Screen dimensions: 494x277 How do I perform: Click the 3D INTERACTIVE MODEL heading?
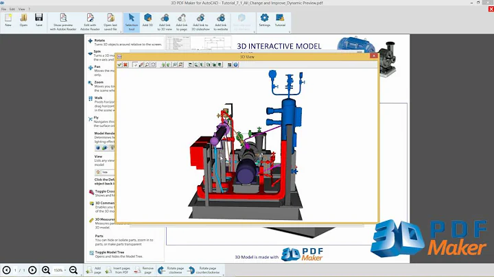coord(279,46)
